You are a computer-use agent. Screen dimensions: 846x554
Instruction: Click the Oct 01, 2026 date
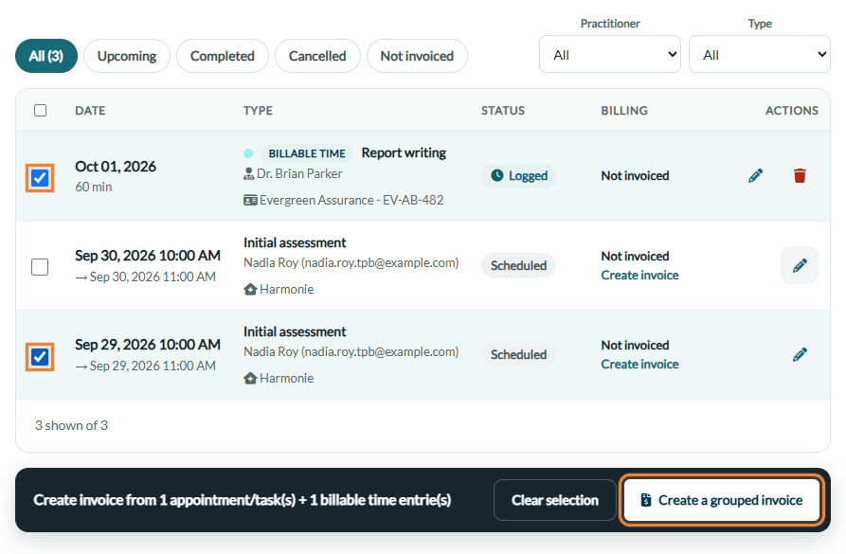pyautogui.click(x=116, y=166)
